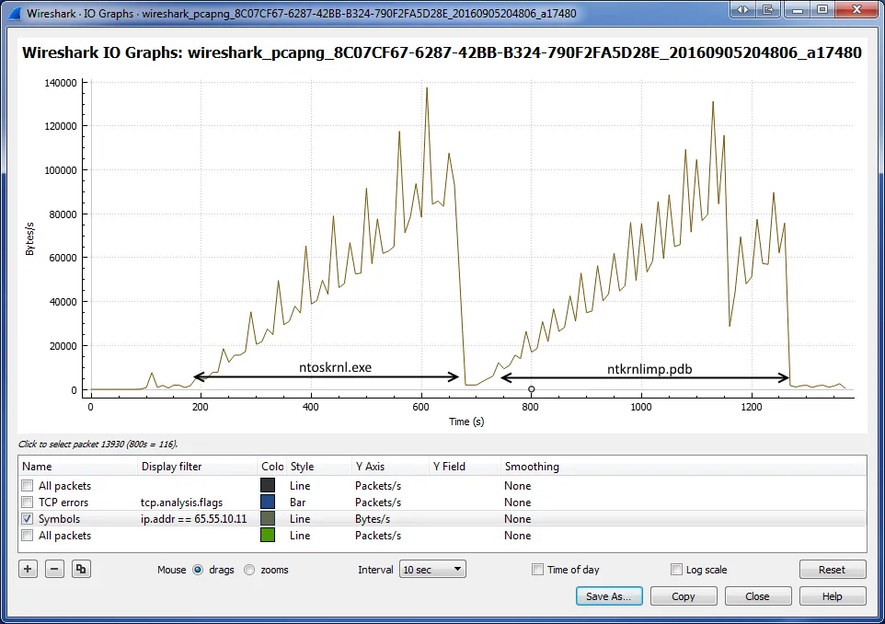Toggle the Log scale checkbox

(x=676, y=569)
